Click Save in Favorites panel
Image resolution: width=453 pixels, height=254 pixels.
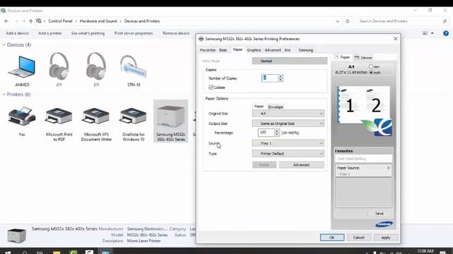pos(379,213)
